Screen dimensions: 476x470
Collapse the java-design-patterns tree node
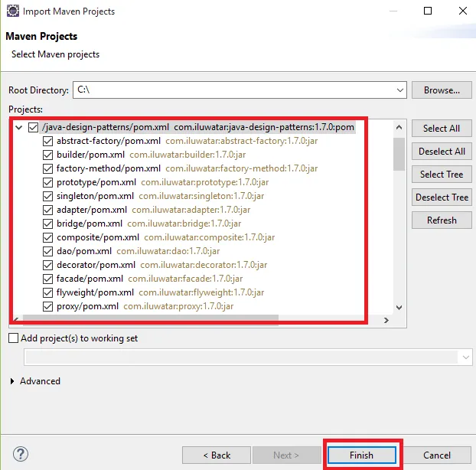coord(19,128)
